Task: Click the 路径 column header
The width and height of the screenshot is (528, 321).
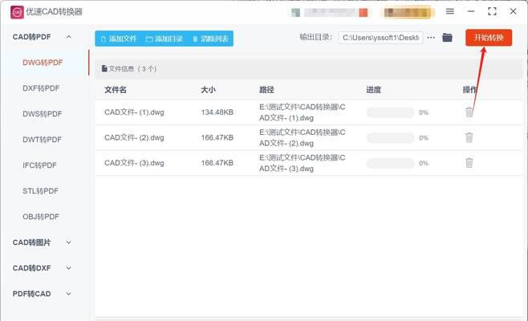Action: point(266,90)
